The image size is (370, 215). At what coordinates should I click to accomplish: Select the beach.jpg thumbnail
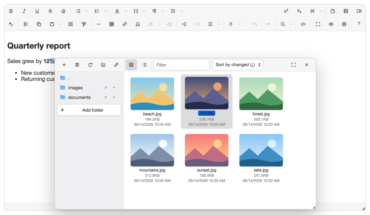152,94
